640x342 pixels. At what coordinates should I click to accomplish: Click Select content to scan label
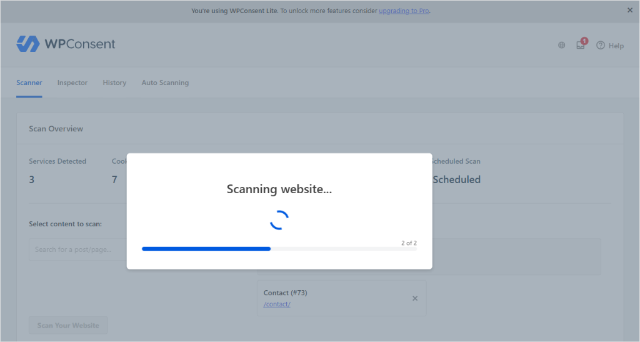[x=65, y=224]
